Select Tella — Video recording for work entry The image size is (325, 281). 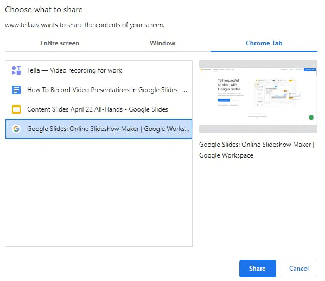coord(99,70)
